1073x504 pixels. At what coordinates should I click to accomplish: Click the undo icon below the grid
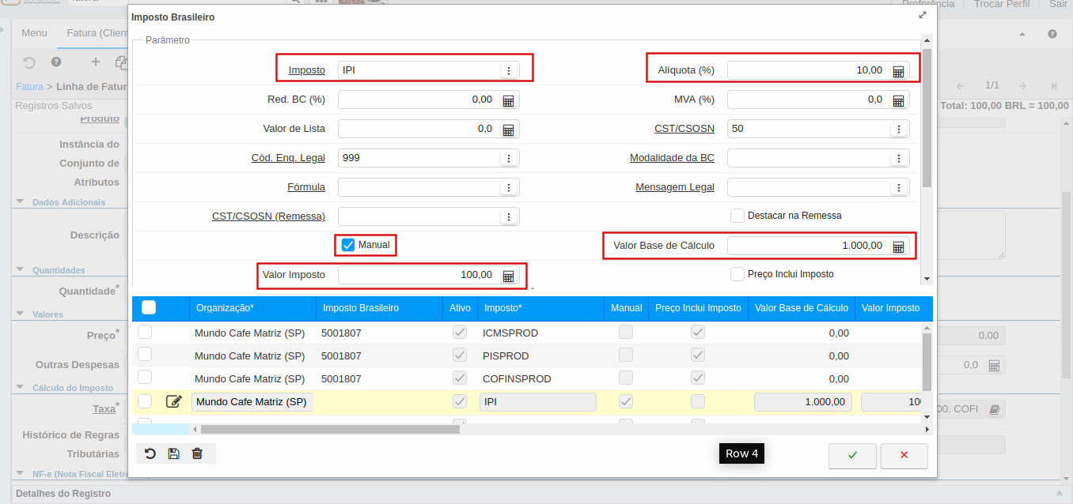pos(150,453)
